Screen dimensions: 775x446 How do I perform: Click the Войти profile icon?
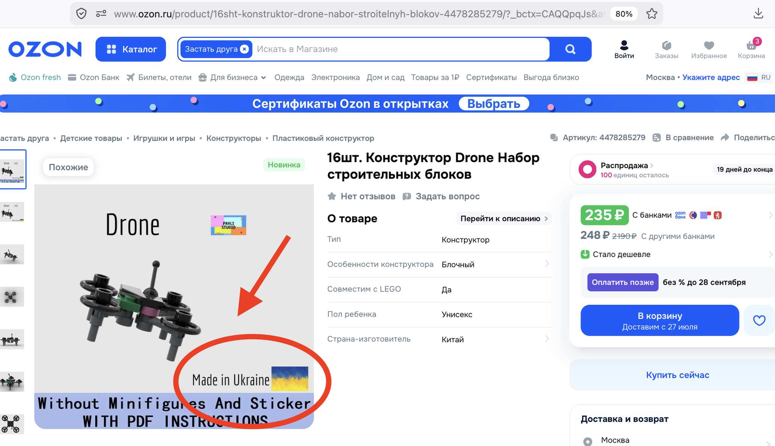coord(624,50)
